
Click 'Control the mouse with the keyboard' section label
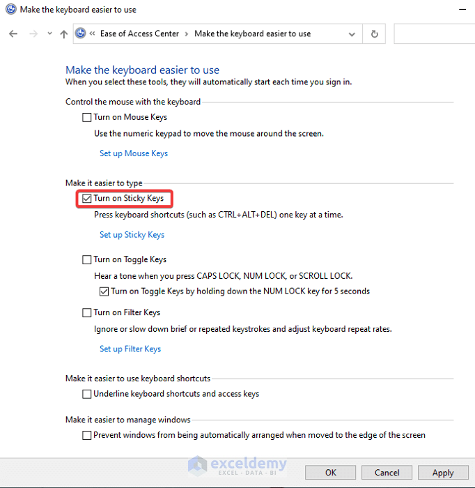pos(133,102)
